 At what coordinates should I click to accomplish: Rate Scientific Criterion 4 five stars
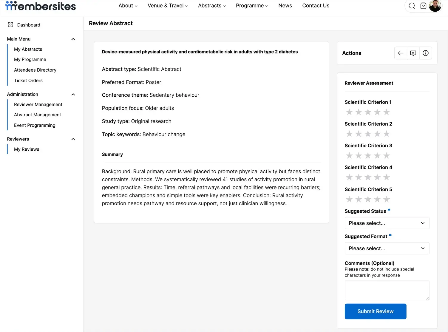387,177
